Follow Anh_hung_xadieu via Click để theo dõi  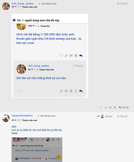[x=48, y=4]
